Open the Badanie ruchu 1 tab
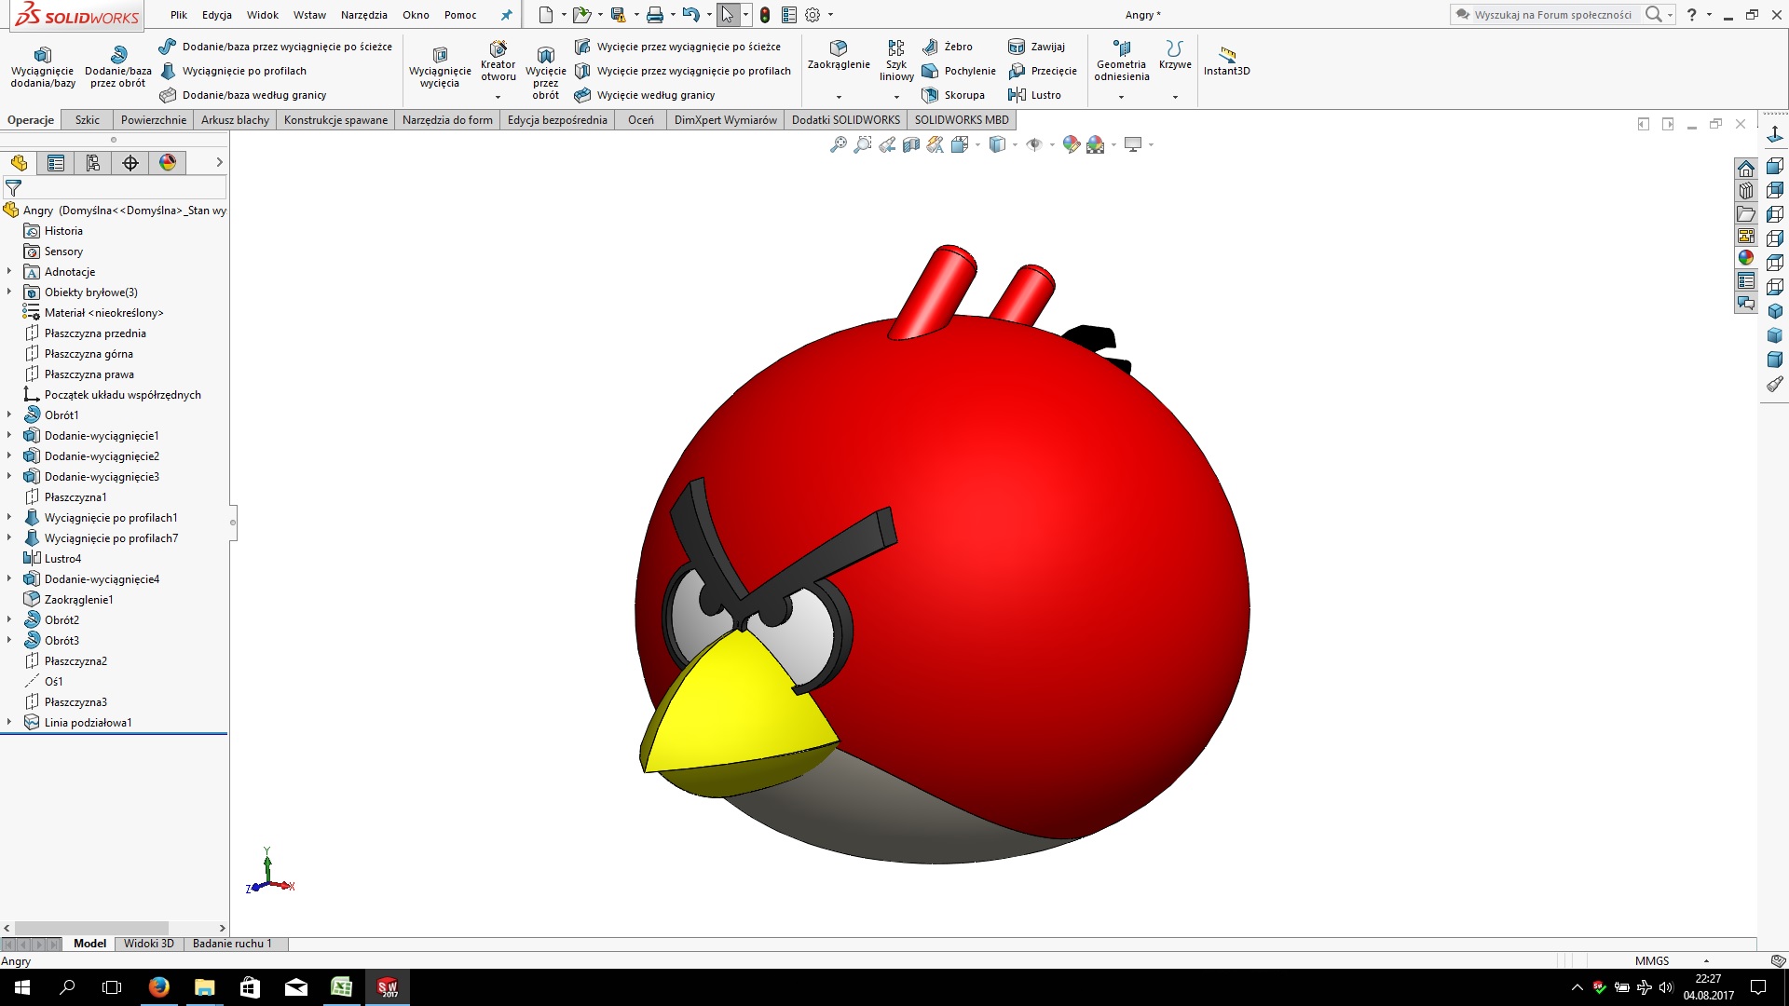 [x=232, y=944]
